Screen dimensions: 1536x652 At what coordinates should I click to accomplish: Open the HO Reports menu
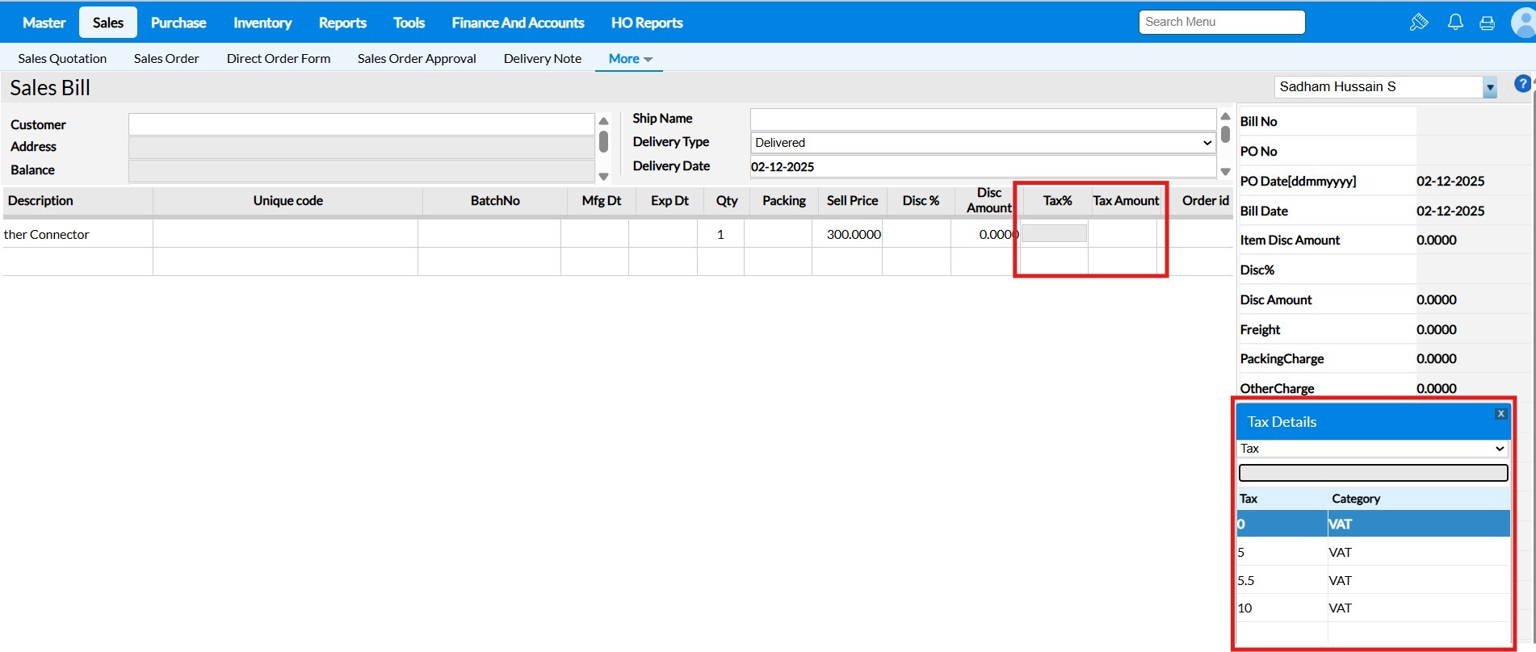(647, 23)
